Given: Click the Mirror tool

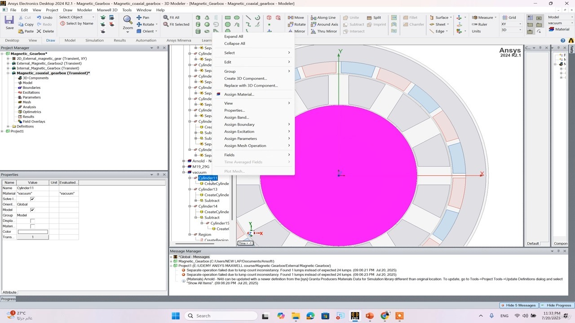Looking at the screenshot, I should (296, 31).
